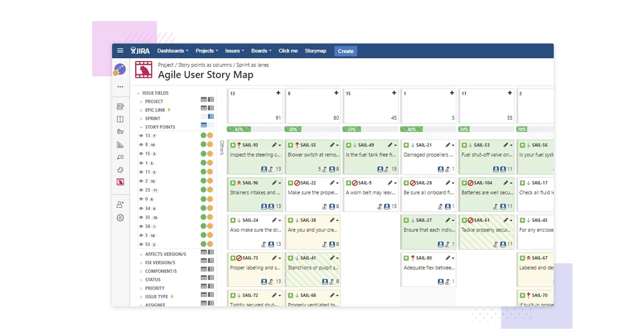Click the green circle for story points 8
634x330 pixels.
click(203, 144)
